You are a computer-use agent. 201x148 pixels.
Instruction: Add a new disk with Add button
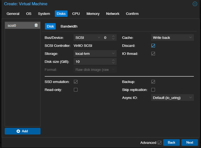click(x=23, y=131)
